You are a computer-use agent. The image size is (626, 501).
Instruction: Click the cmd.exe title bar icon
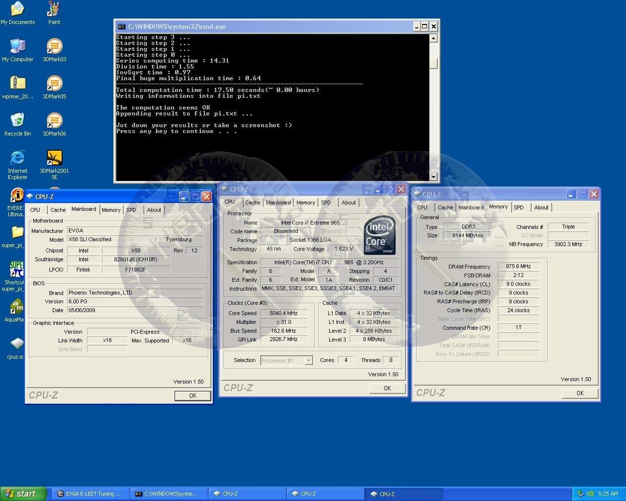[x=121, y=26]
